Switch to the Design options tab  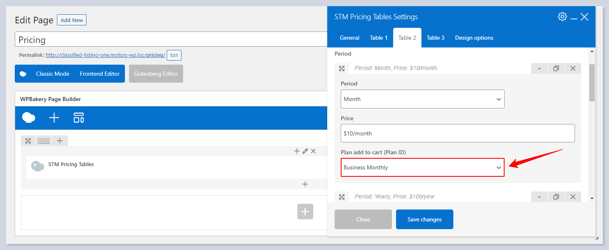coord(474,38)
